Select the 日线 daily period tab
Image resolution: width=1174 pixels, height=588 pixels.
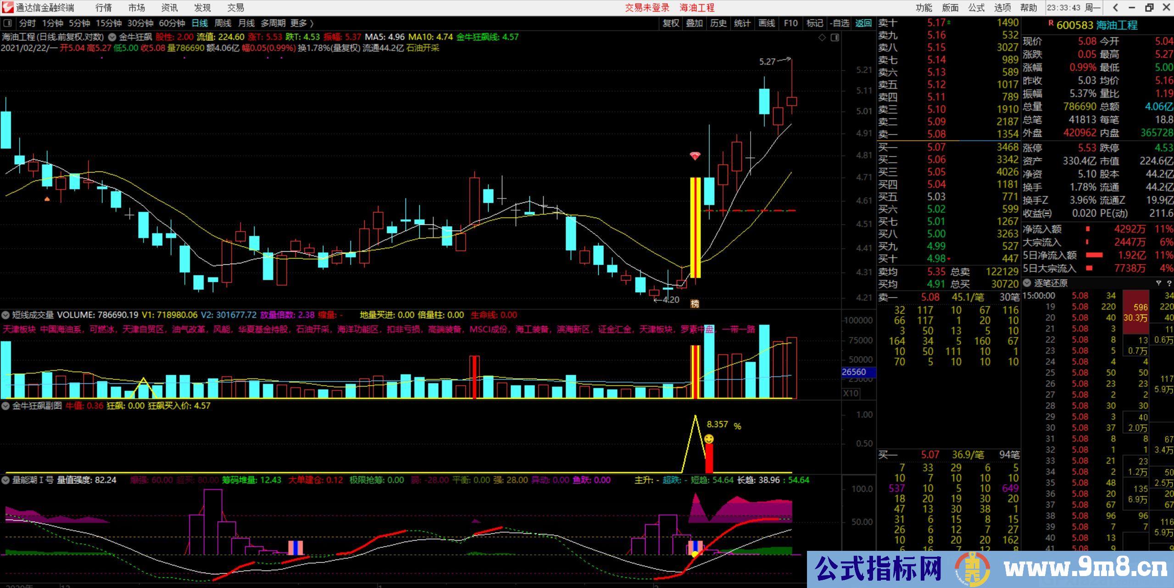coord(200,23)
